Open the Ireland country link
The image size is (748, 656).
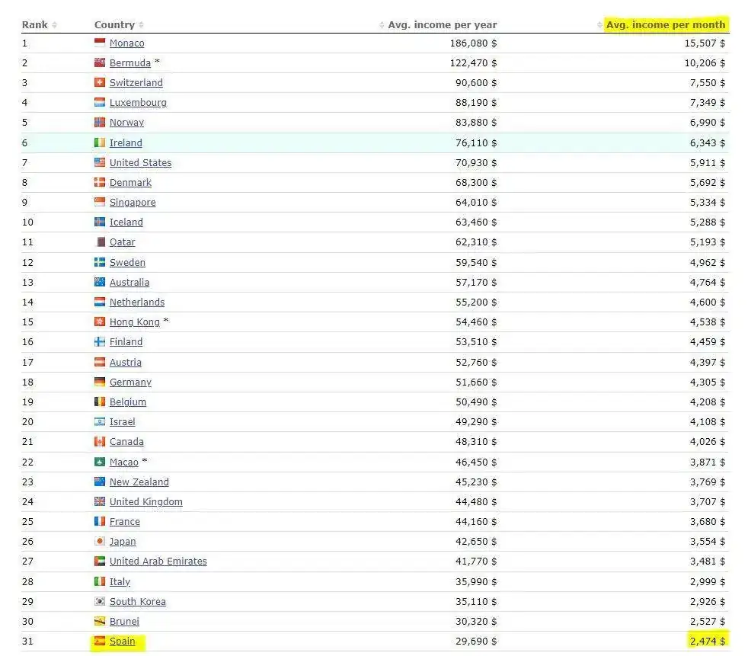tap(126, 143)
